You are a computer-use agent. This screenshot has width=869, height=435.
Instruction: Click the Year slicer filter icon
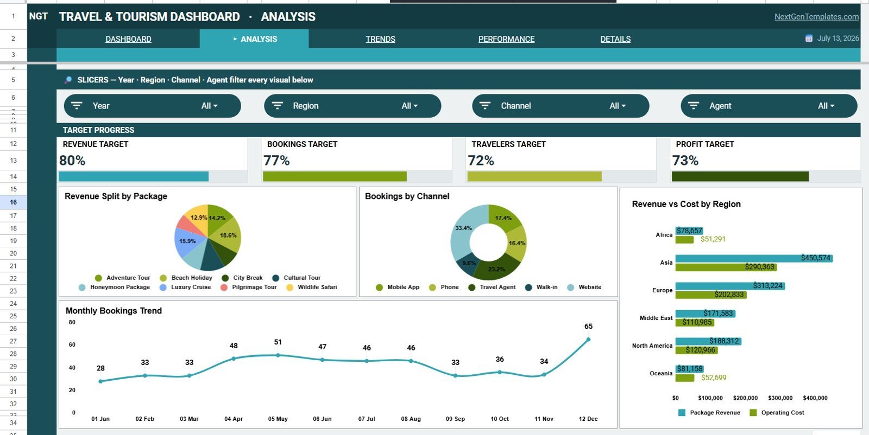click(77, 106)
